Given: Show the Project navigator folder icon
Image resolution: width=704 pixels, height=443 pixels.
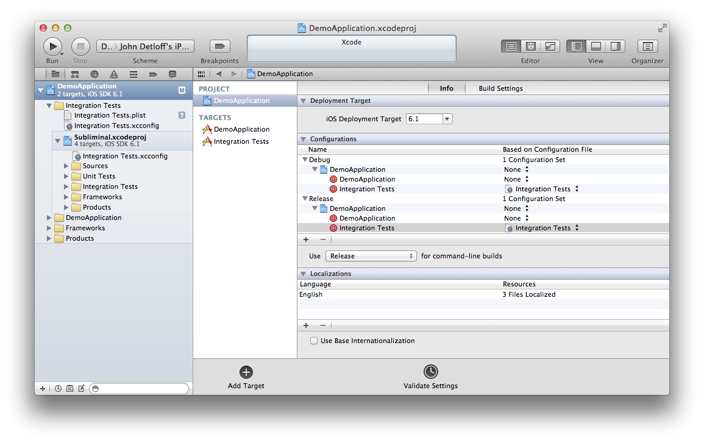Looking at the screenshot, I should (55, 74).
